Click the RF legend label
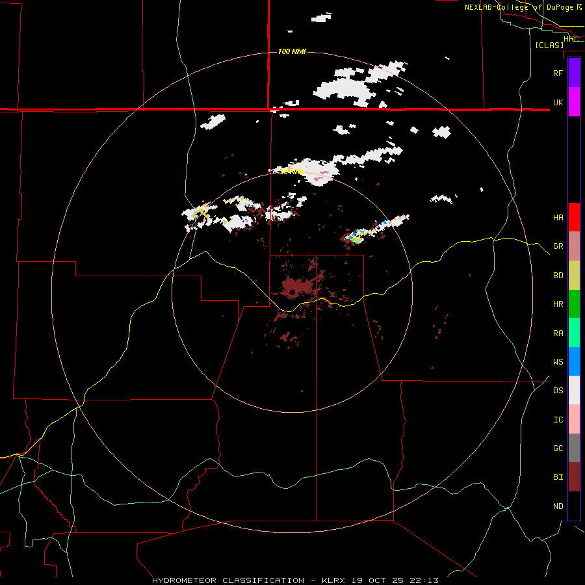This screenshot has width=585, height=585. tap(558, 73)
